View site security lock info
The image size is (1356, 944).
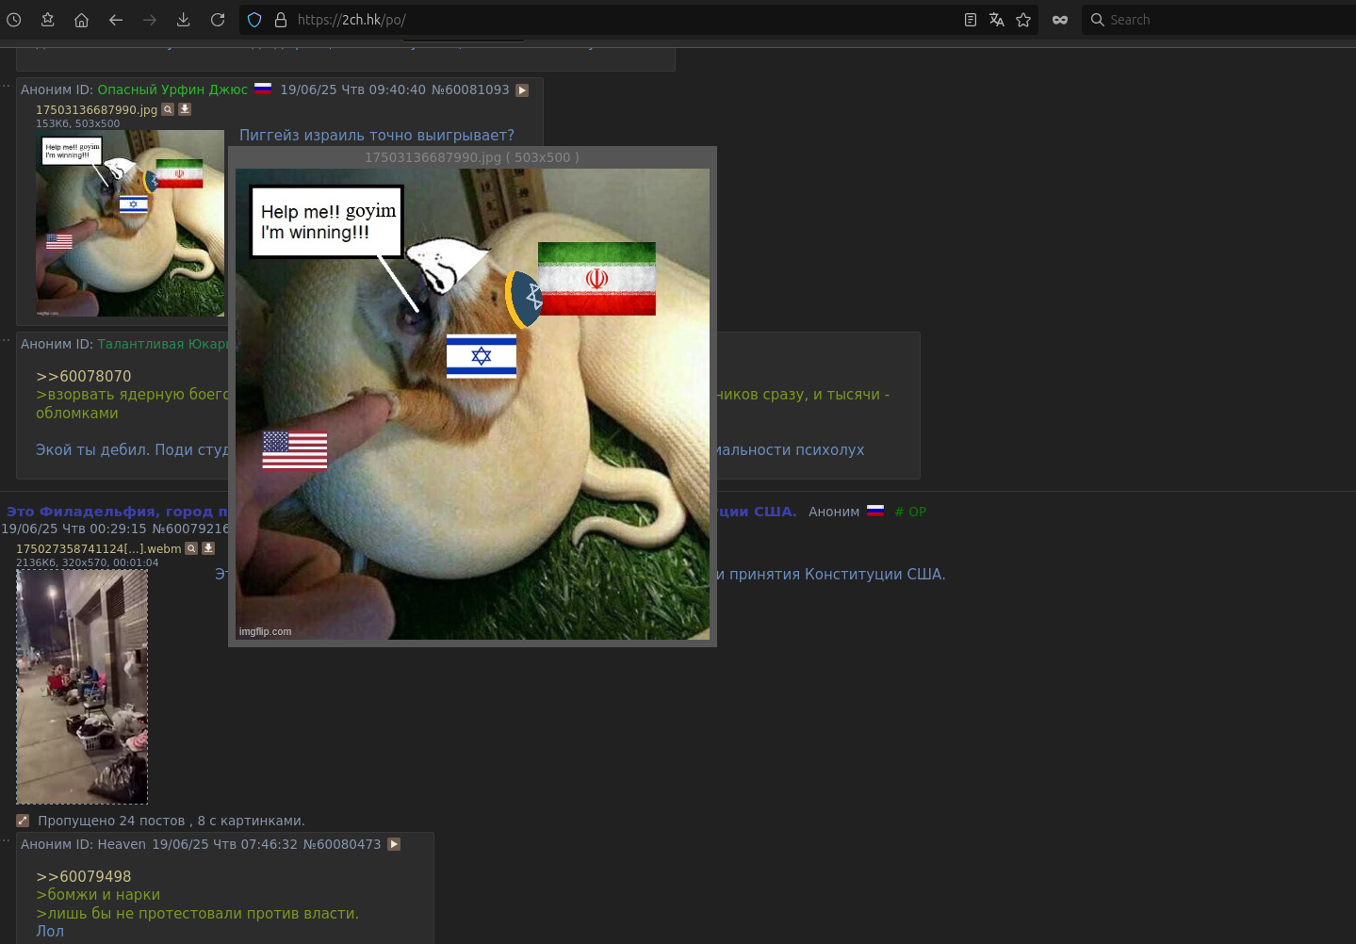[280, 20]
